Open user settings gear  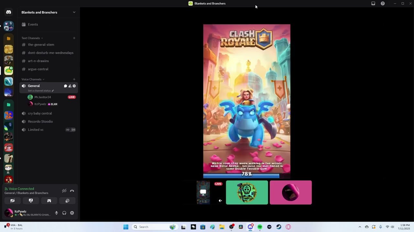click(72, 213)
